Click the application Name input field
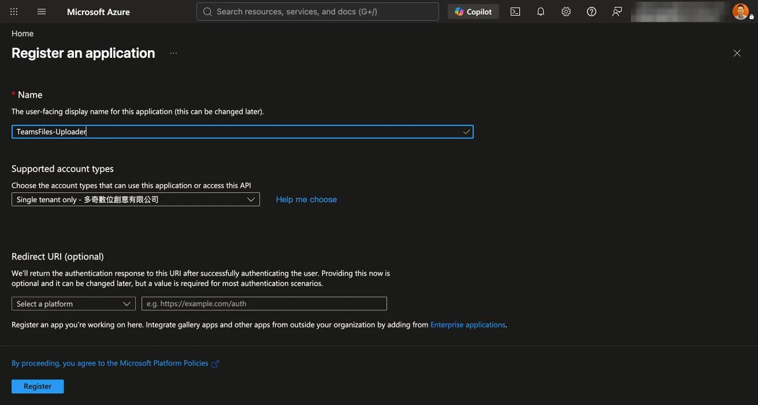758x405 pixels. click(x=242, y=132)
